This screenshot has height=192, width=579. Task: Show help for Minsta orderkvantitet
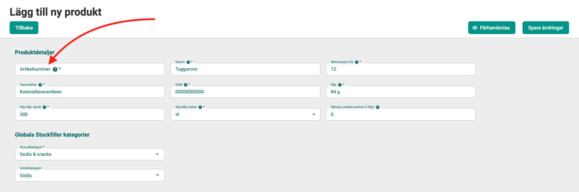point(378,107)
